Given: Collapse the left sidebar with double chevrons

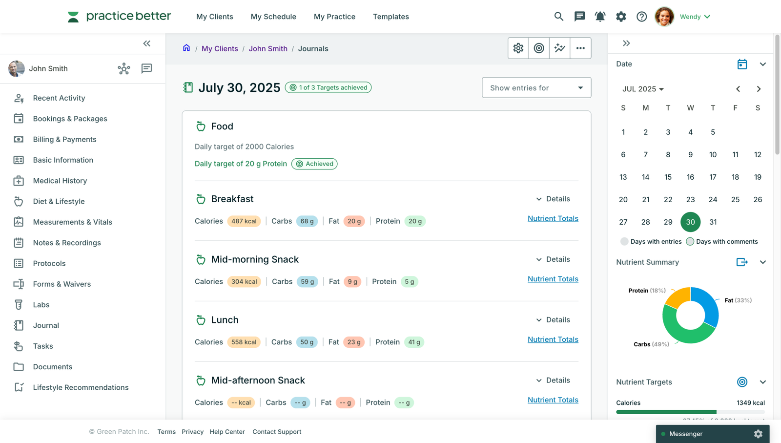Looking at the screenshot, I should (147, 43).
